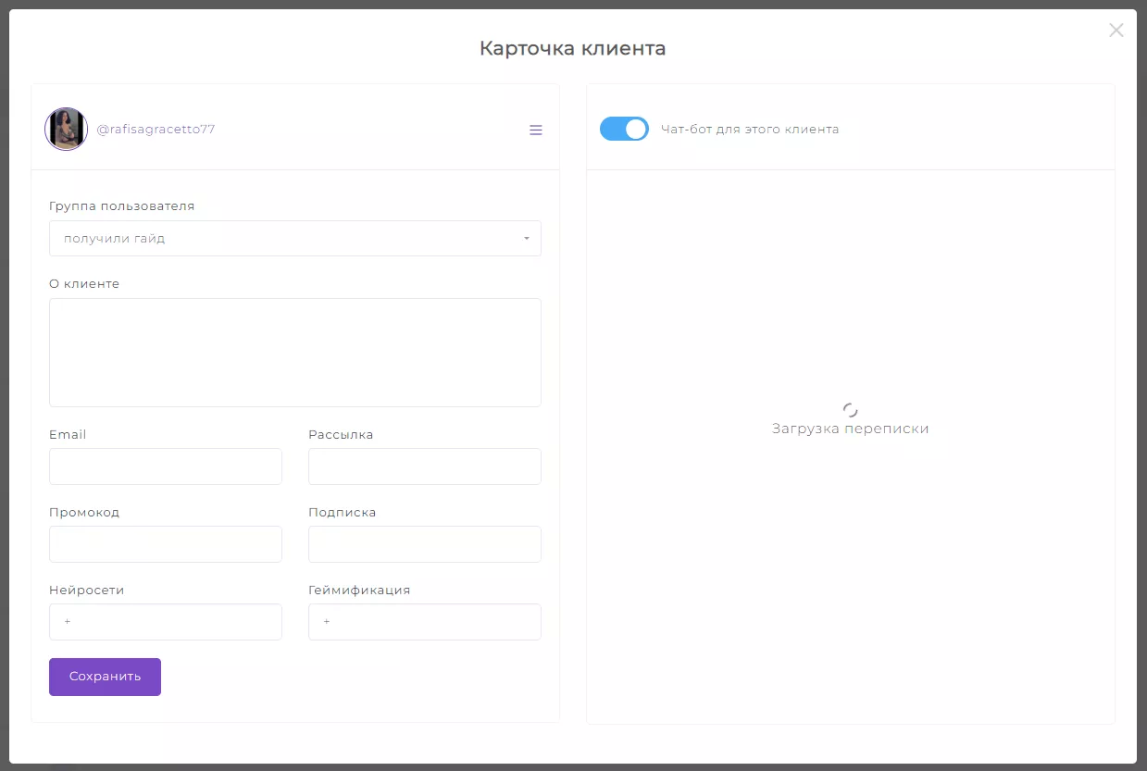1147x771 pixels.
Task: Expand the Группа пользователя dropdown
Action: click(295, 238)
